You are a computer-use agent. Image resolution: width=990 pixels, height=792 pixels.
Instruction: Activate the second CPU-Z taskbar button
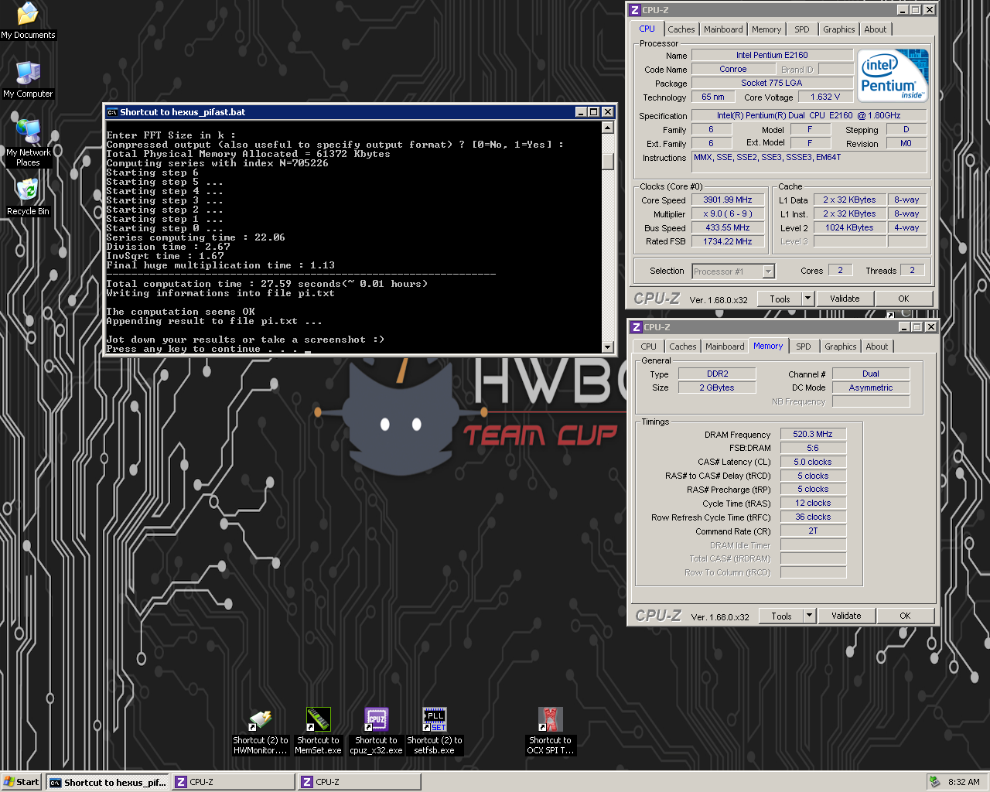[360, 782]
